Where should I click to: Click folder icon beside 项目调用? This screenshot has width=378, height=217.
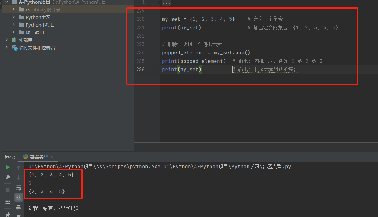pyautogui.click(x=21, y=32)
